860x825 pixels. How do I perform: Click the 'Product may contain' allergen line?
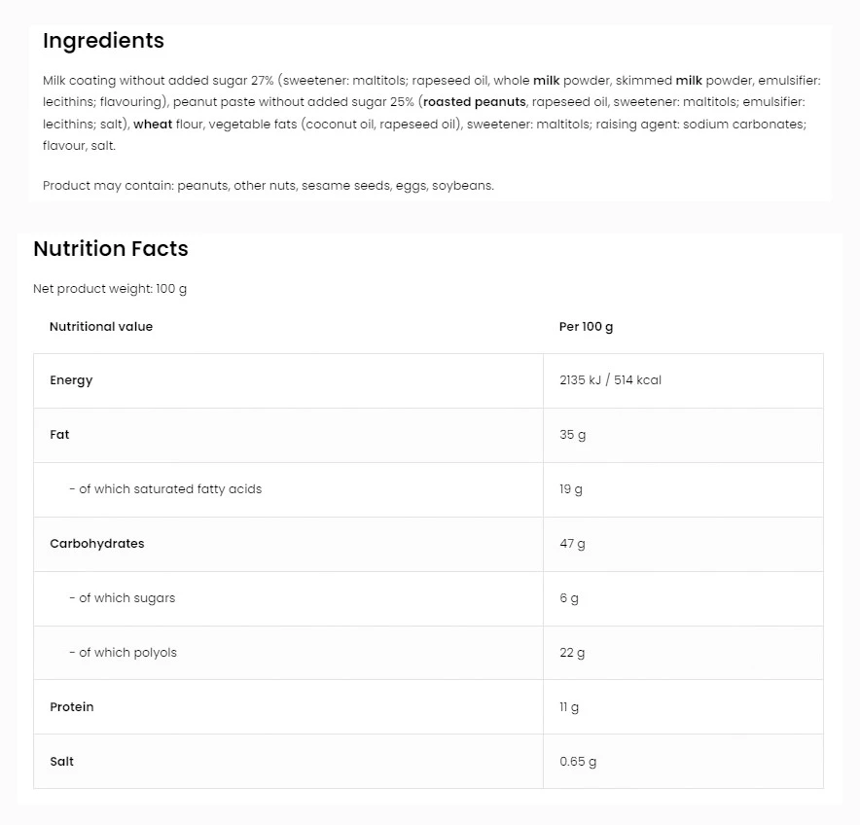tap(269, 185)
